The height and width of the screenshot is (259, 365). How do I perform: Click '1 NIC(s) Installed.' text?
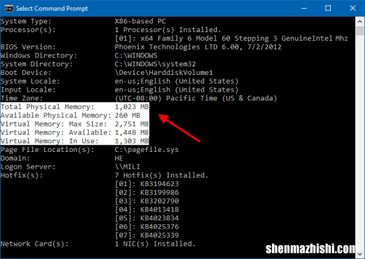[155, 244]
